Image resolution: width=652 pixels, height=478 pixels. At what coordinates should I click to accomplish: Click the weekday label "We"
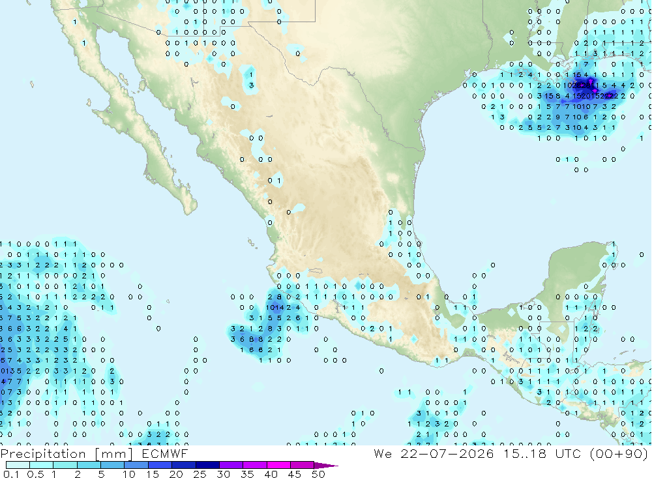(383, 453)
